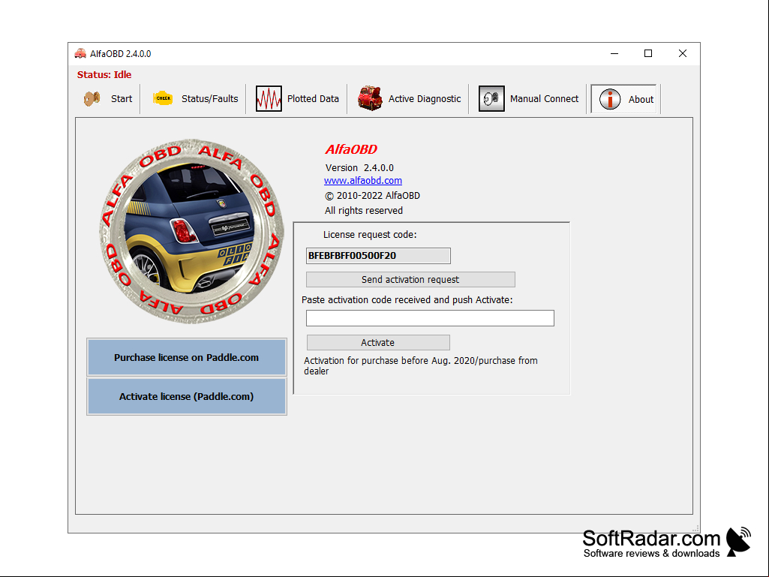The width and height of the screenshot is (769, 577).
Task: Click the AlfaOBD round logo image
Action: [192, 230]
